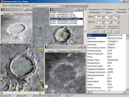Image resolution: width=129 pixels, height=97 pixels.
Task: Increase the month value
Action: [x=110, y=16]
